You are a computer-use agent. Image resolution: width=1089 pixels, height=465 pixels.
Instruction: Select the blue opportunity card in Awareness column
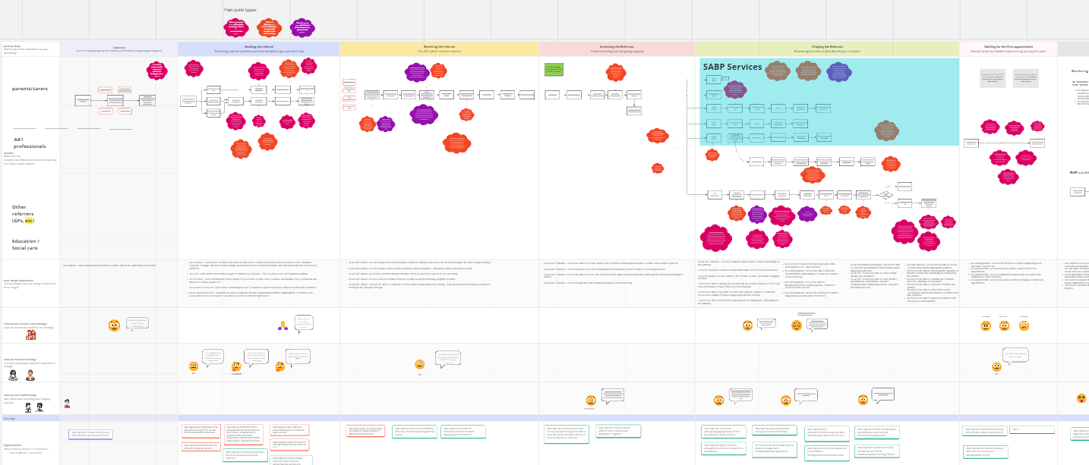(x=91, y=434)
